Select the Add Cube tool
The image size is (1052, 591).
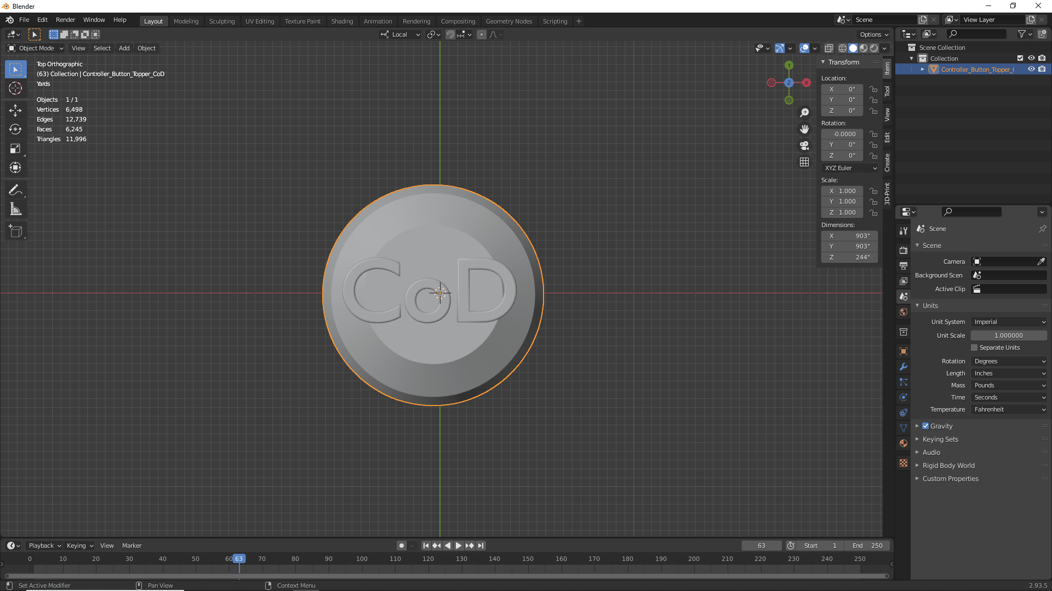[x=15, y=231]
